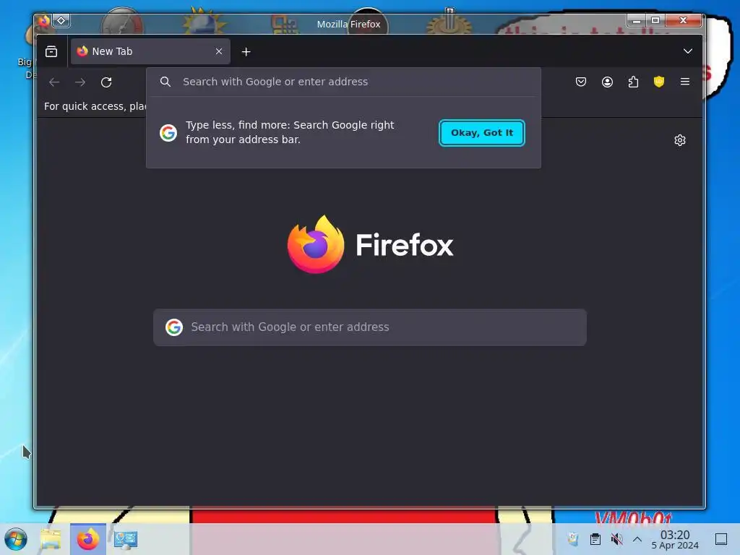Click the Okay, Got It button
The image size is (740, 555).
coord(481,133)
